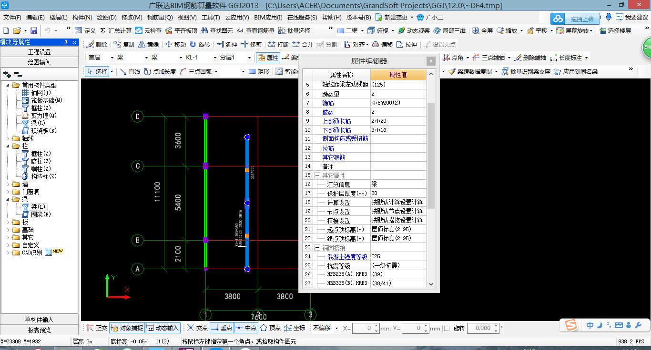Click 批量识别梁支座 batch identify beam supports
This screenshot has height=350, width=651.
point(525,71)
